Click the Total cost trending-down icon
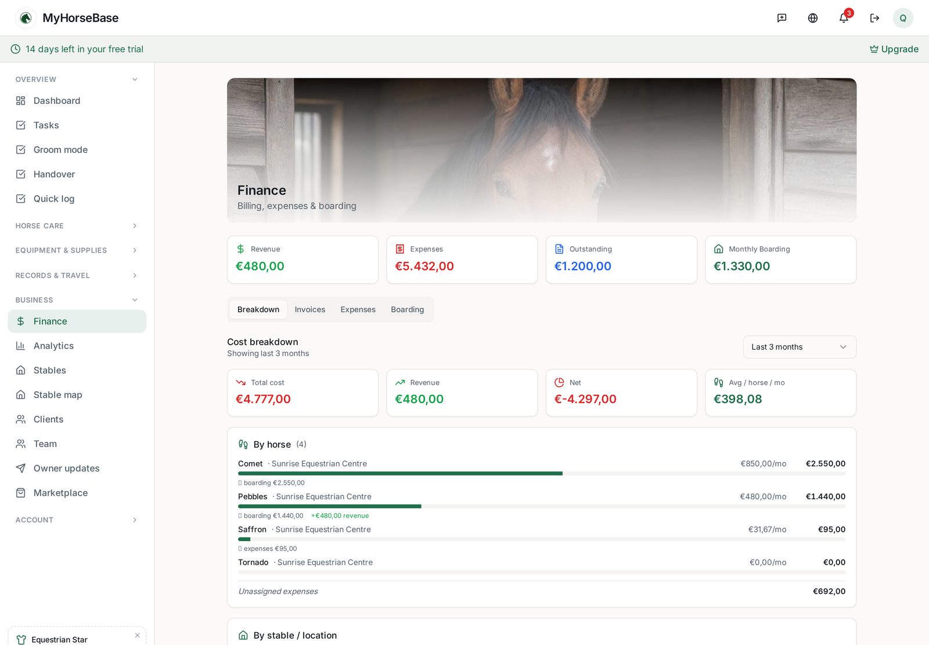Screen dimensions: 929x645 [240, 383]
